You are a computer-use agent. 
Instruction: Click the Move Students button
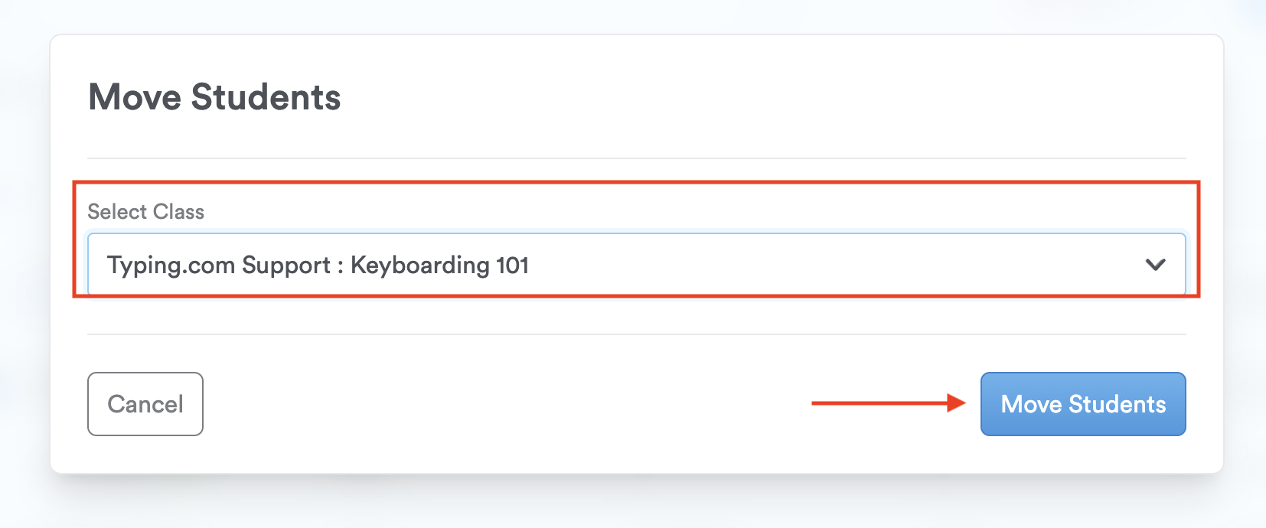(x=1083, y=404)
